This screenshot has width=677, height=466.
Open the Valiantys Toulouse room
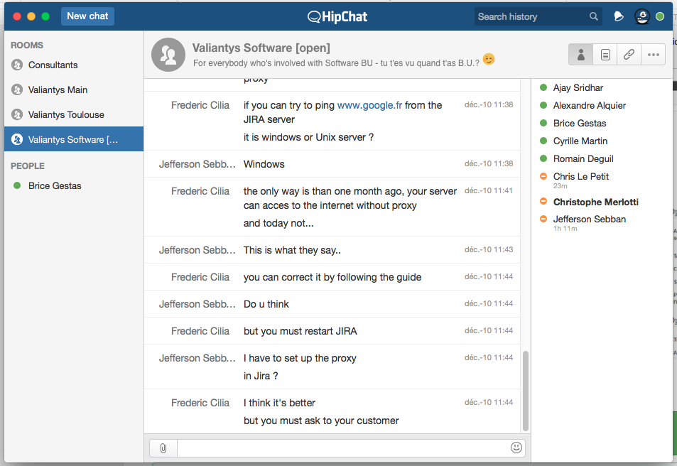tap(74, 115)
